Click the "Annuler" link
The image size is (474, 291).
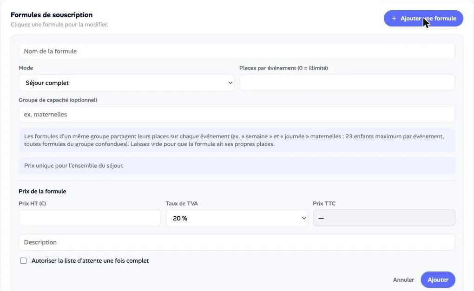(403, 280)
